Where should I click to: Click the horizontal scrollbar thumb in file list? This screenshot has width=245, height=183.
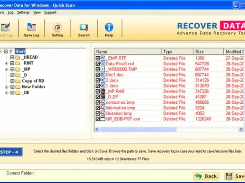point(138,129)
